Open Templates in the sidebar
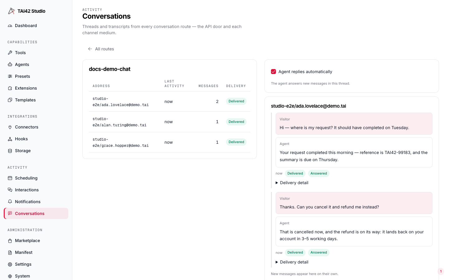Screen dimensions: 449x280 (x=36, y=100)
